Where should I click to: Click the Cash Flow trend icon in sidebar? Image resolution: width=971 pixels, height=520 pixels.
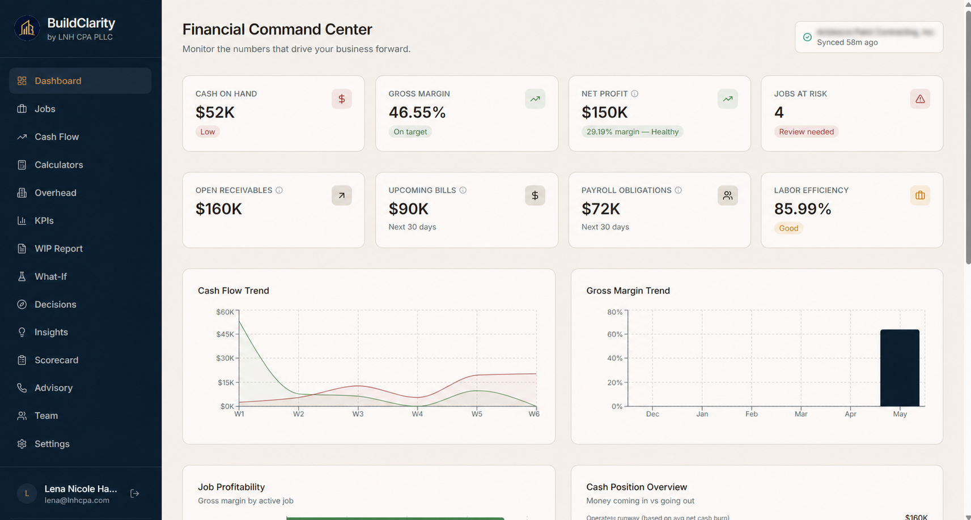[x=22, y=137]
